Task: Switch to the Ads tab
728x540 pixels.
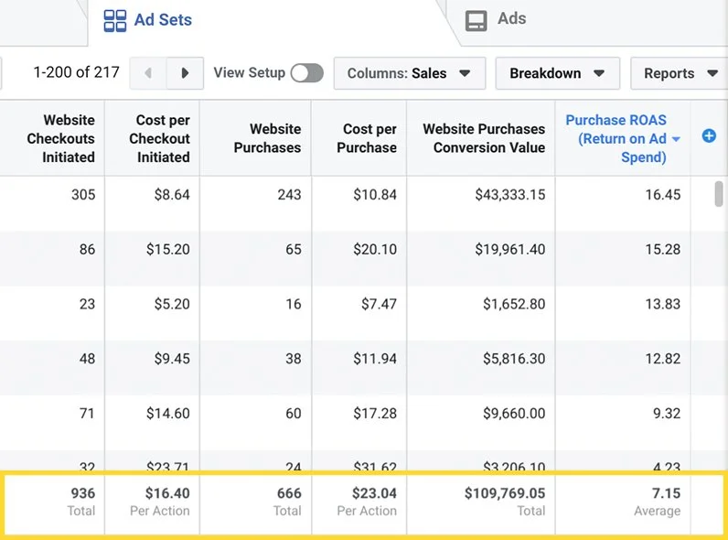Action: 511,19
